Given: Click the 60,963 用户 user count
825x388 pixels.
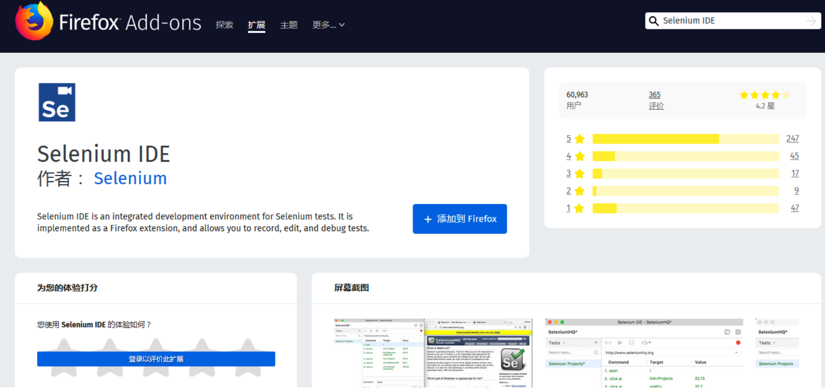Looking at the screenshot, I should click(577, 100).
